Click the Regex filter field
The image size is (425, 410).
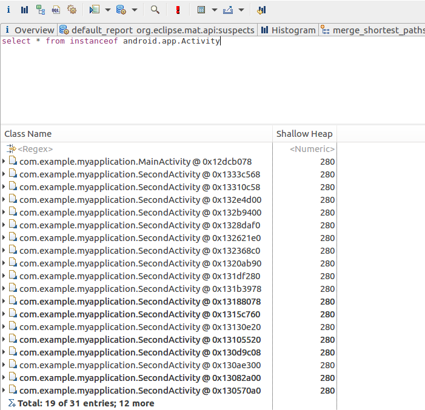(x=35, y=149)
